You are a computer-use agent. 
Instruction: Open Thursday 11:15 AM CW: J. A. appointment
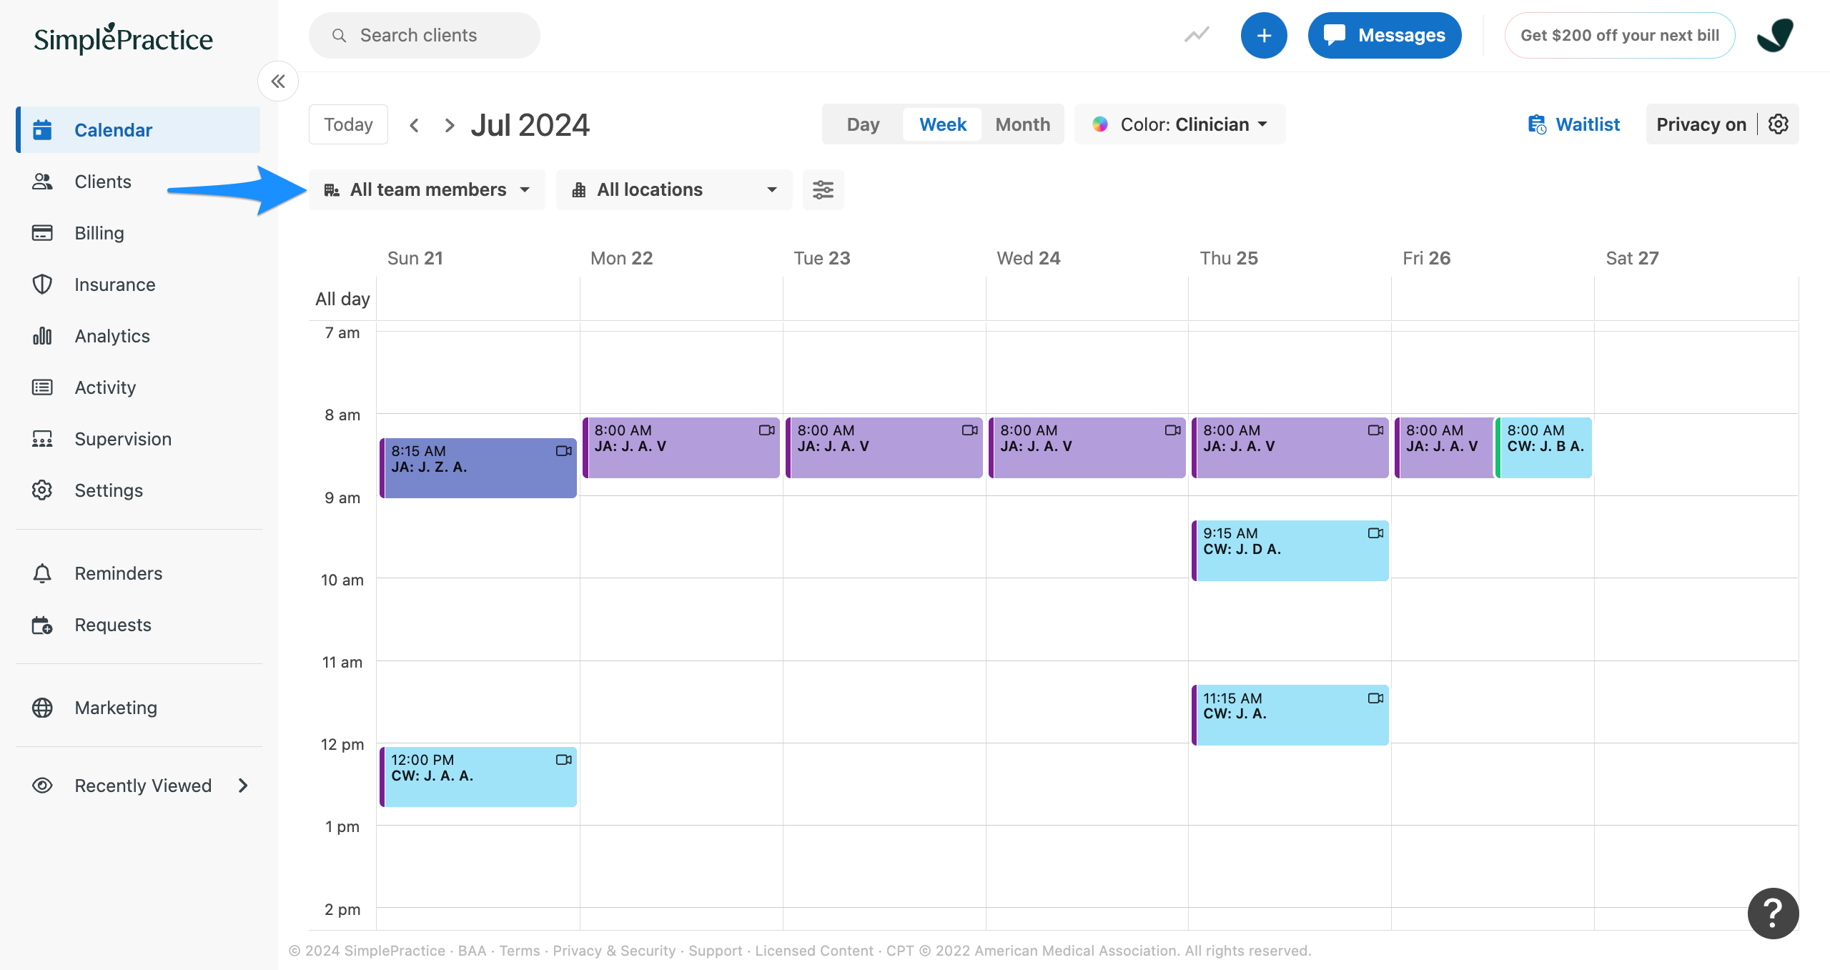(1290, 715)
